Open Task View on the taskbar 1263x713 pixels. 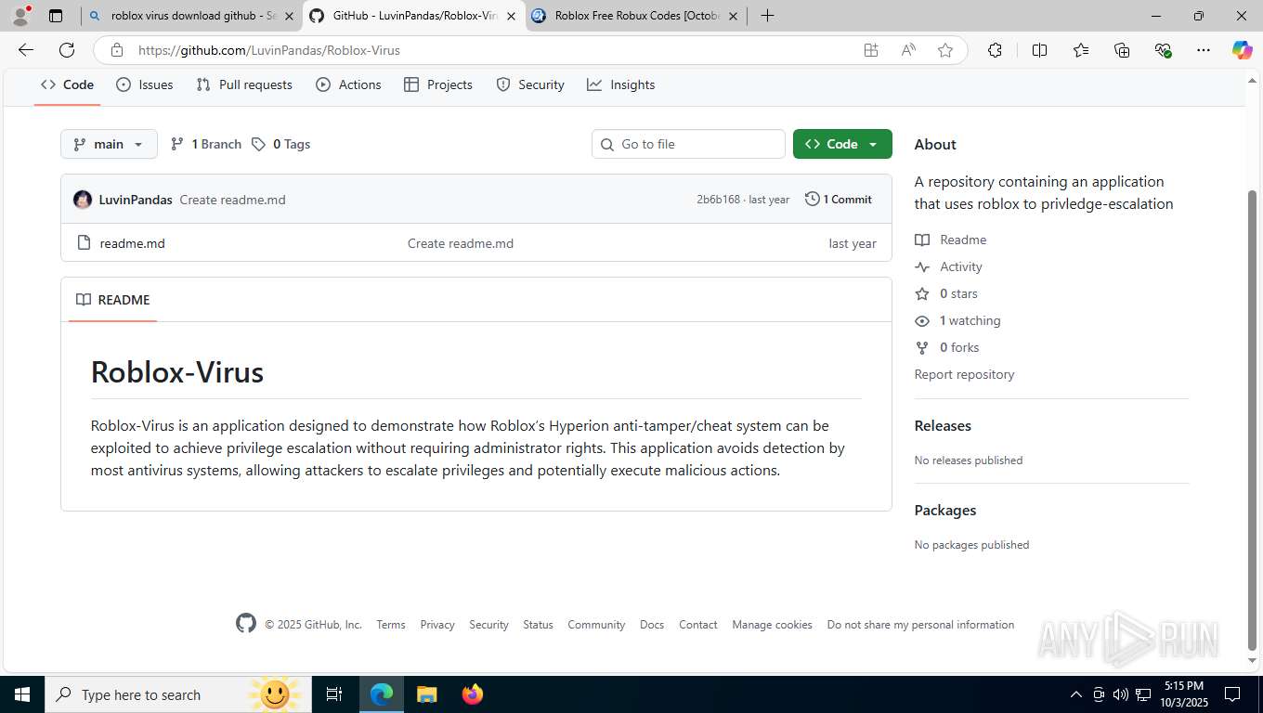334,694
